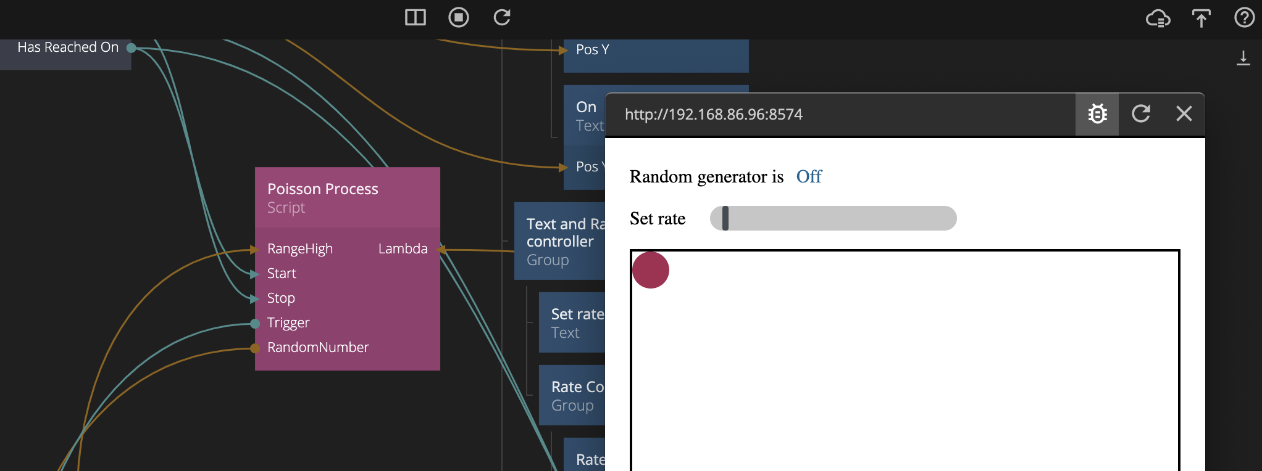Click the reload icon in top toolbar

[x=502, y=17]
